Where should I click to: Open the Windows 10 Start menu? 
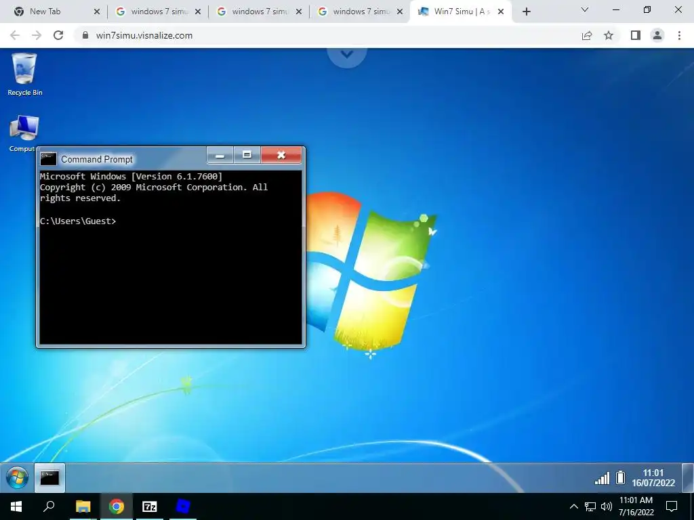pos(16,506)
